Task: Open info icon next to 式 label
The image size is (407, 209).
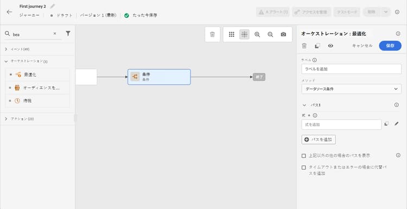Action: pyautogui.click(x=315, y=115)
